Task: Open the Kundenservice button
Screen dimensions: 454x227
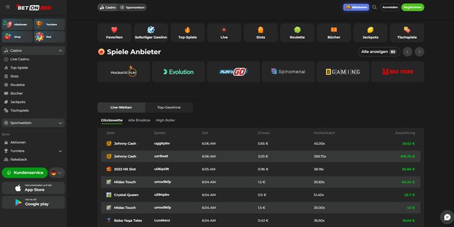Action: pyautogui.click(x=24, y=173)
